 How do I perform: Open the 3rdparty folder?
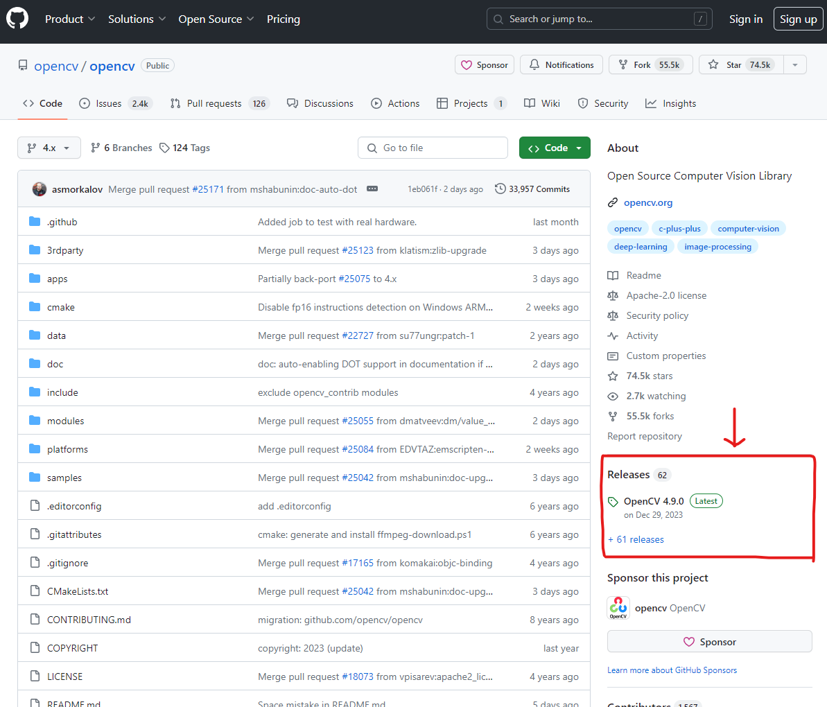(65, 250)
